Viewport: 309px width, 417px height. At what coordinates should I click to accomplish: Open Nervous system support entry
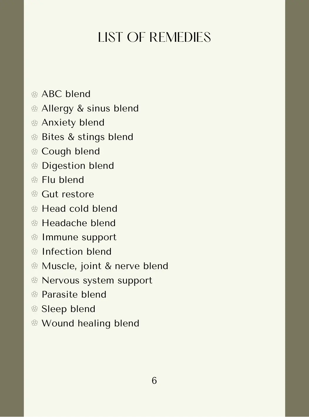[97, 281]
